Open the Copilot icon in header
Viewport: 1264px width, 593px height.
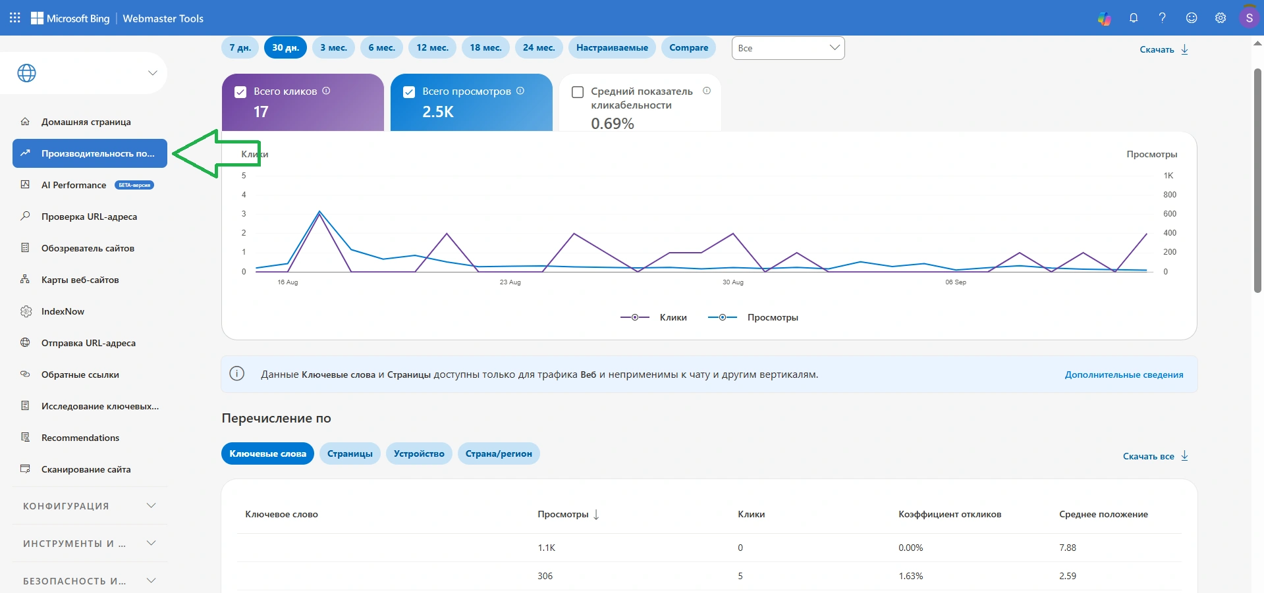1105,18
